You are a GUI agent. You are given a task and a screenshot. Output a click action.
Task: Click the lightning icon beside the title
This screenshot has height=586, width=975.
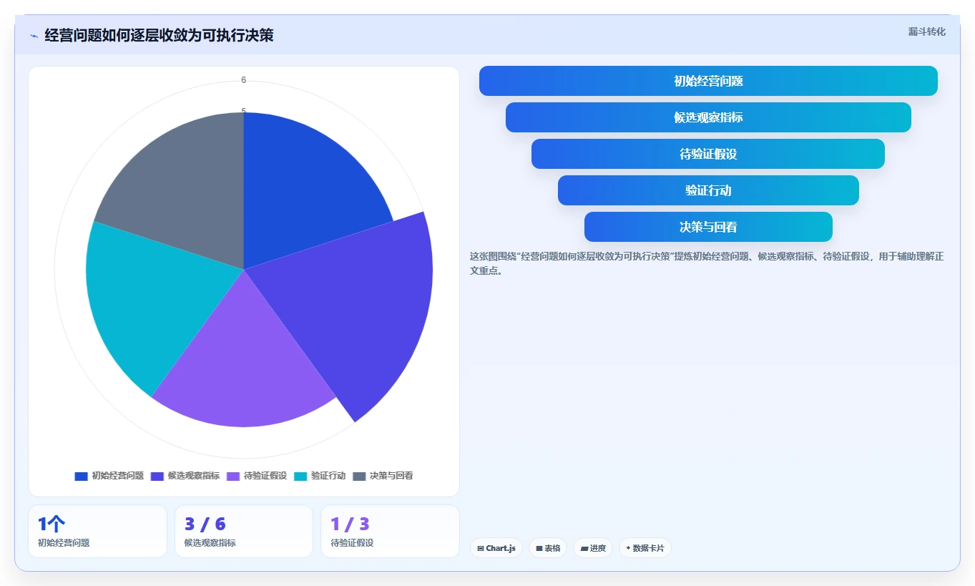click(34, 36)
